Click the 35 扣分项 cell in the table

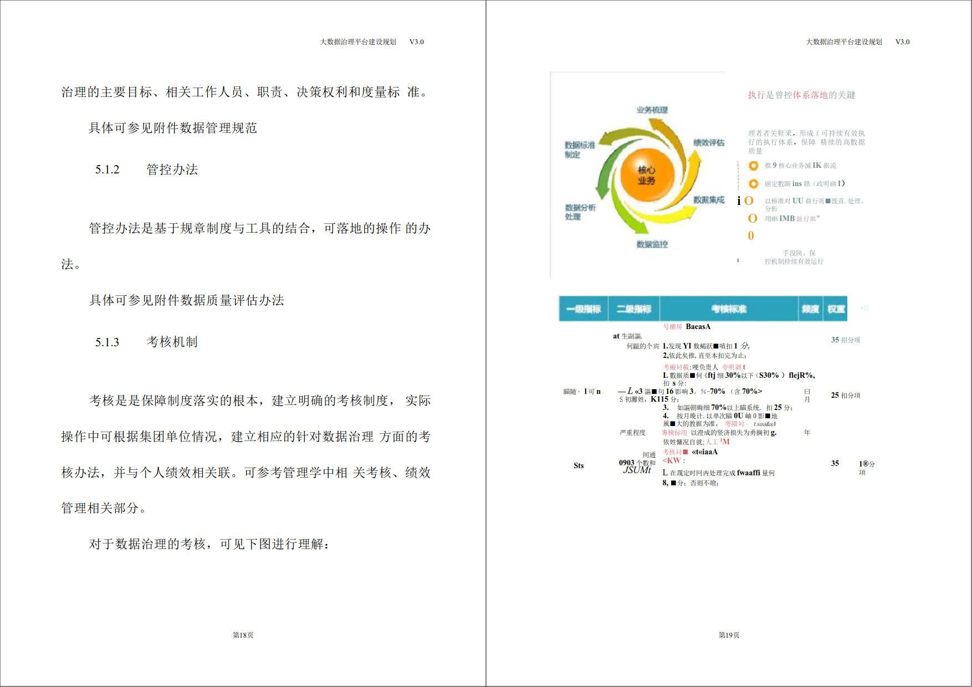846,340
